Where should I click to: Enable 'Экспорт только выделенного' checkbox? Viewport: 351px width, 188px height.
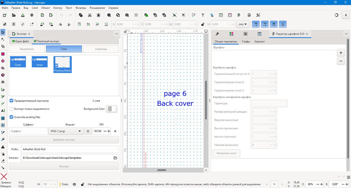12,109
